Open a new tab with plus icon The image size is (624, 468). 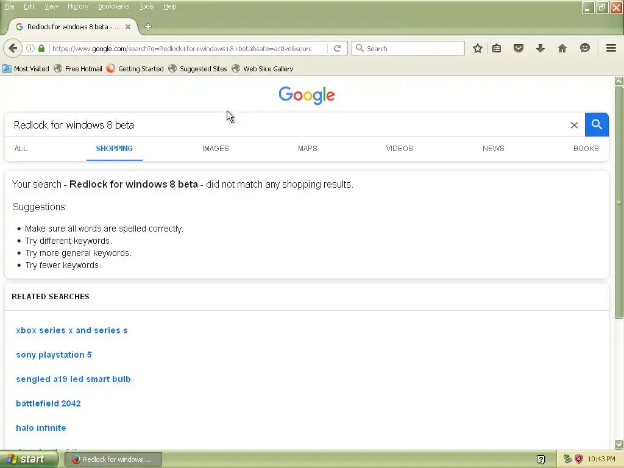148,27
